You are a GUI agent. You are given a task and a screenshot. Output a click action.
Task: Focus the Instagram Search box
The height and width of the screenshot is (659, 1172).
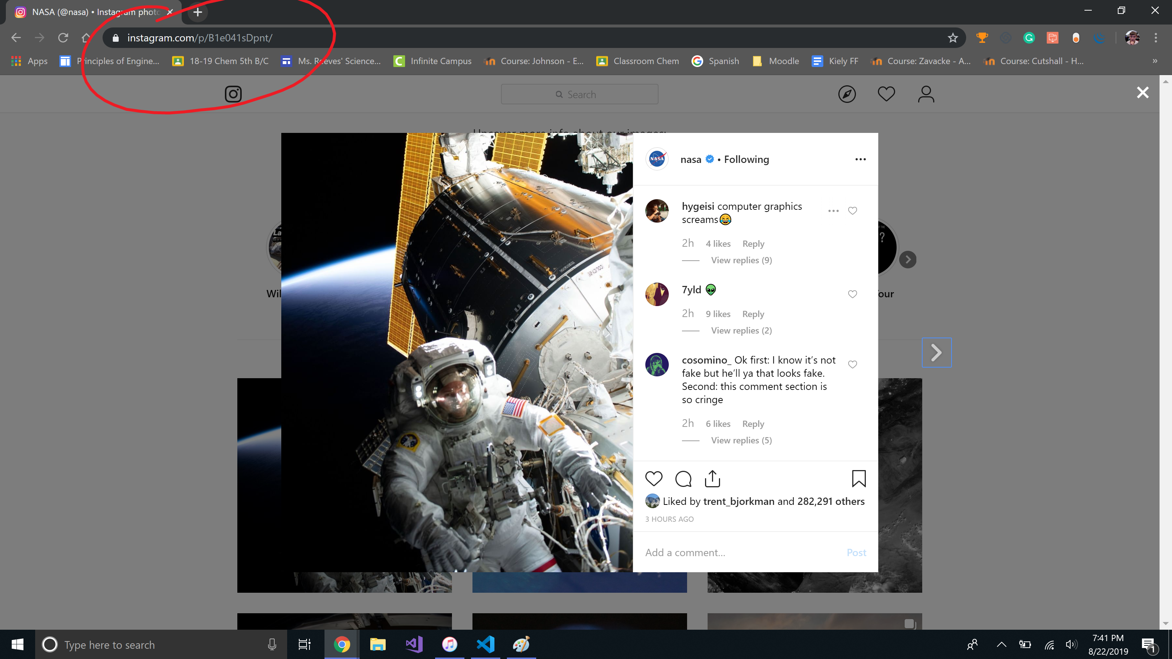pyautogui.click(x=579, y=94)
